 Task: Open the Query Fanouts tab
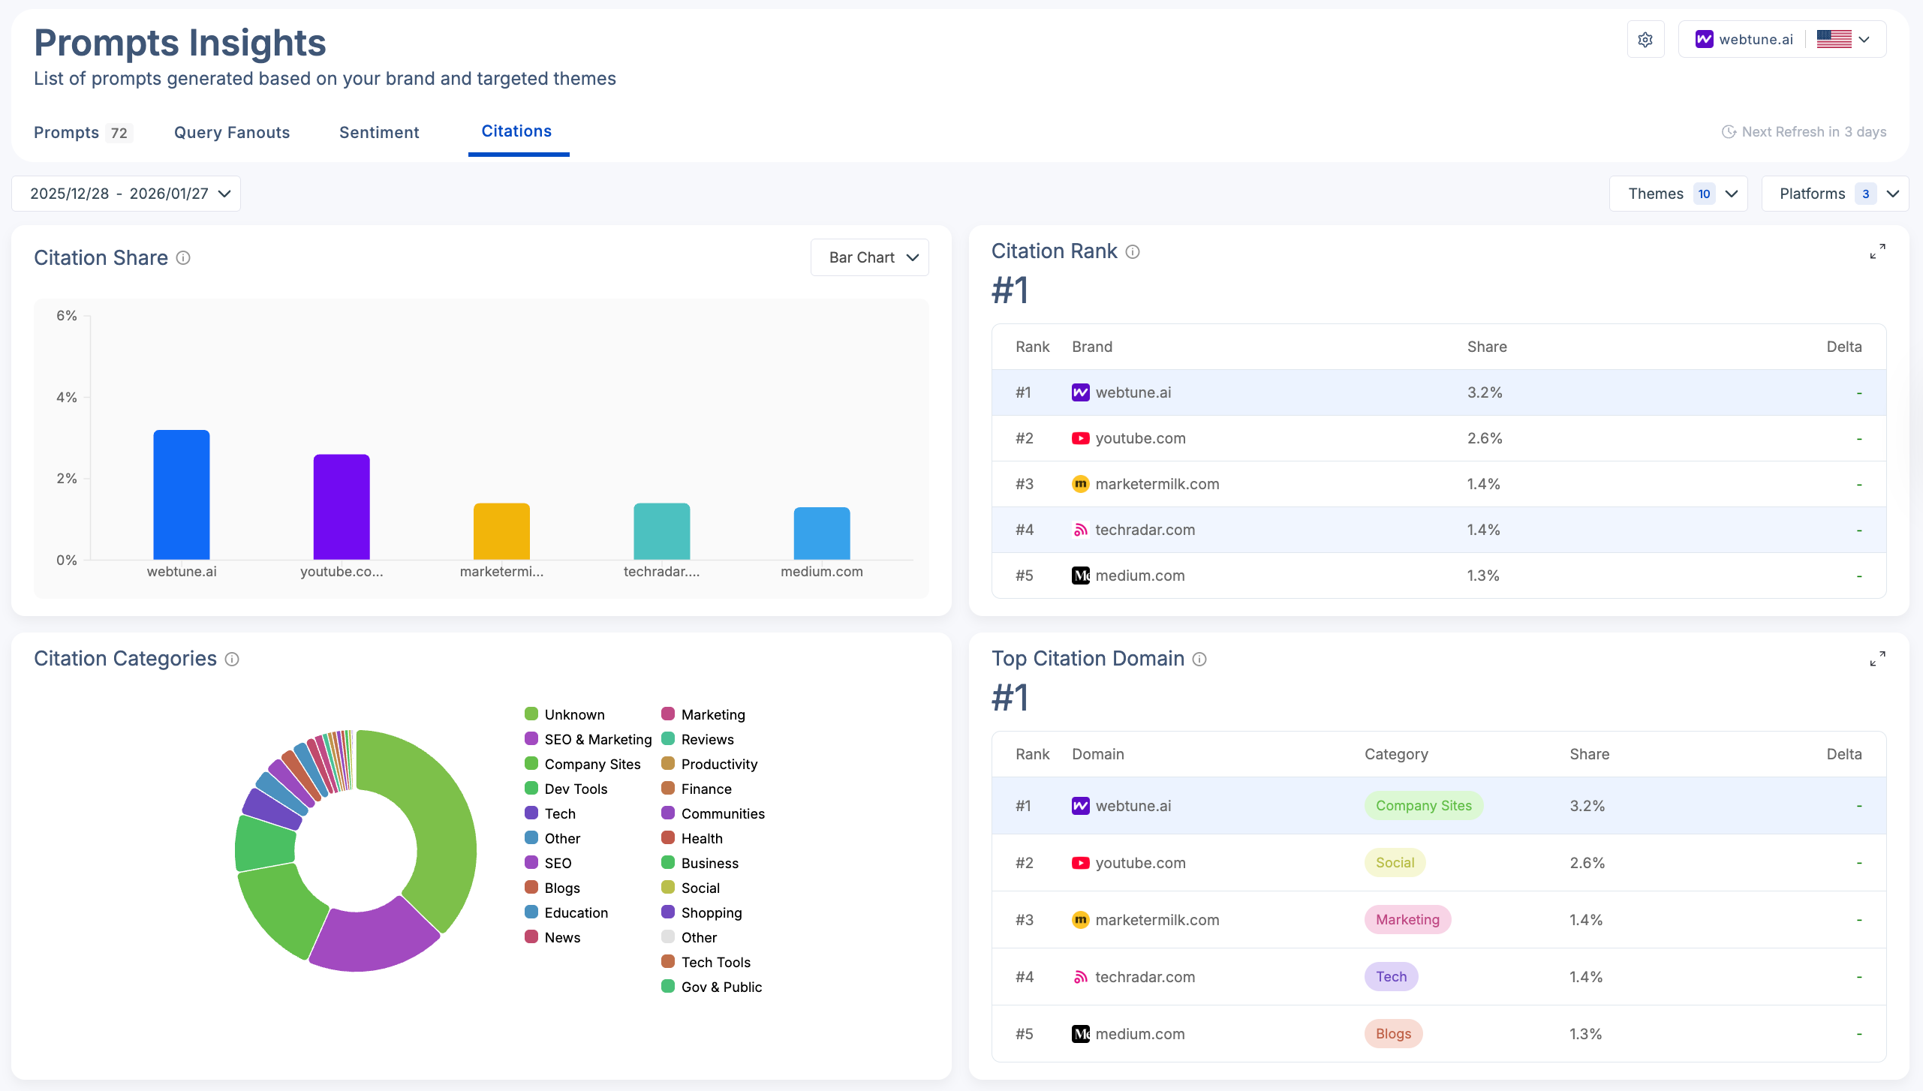pyautogui.click(x=232, y=132)
